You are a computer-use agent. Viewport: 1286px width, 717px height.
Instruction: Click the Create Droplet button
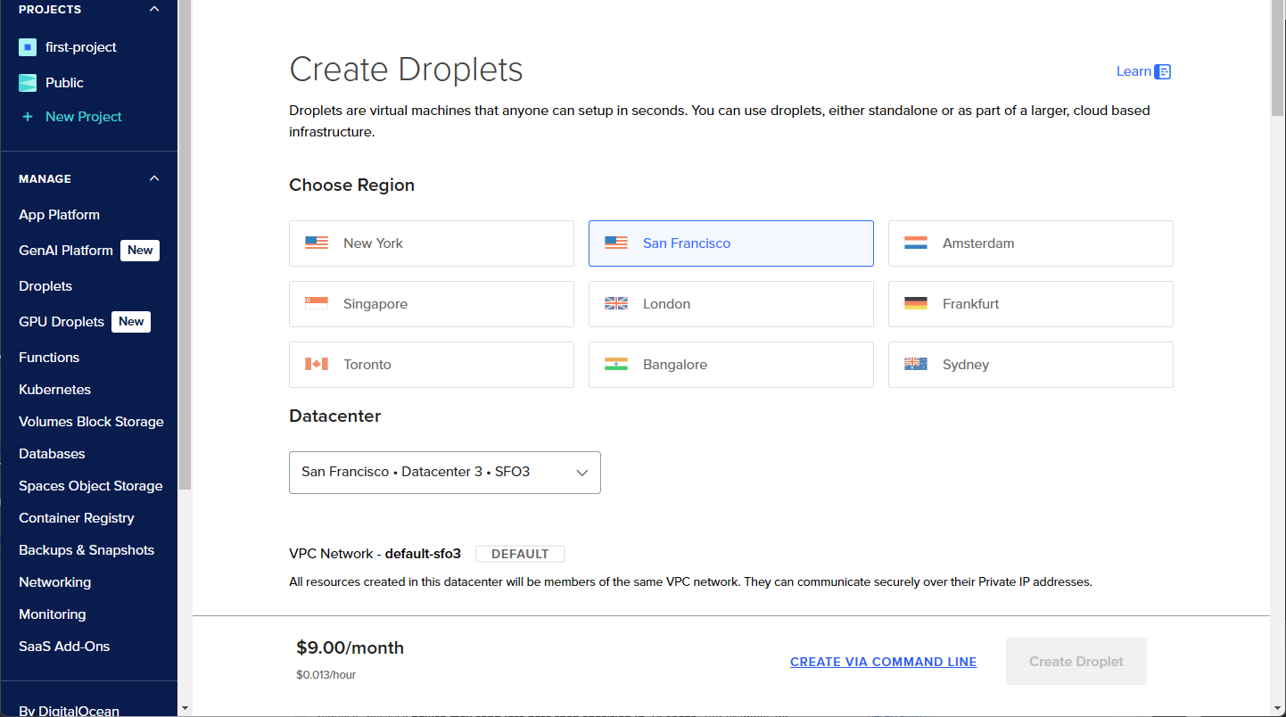pyautogui.click(x=1076, y=662)
